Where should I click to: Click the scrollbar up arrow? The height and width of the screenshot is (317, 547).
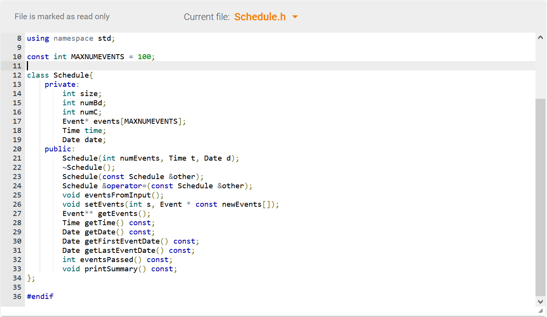point(540,37)
